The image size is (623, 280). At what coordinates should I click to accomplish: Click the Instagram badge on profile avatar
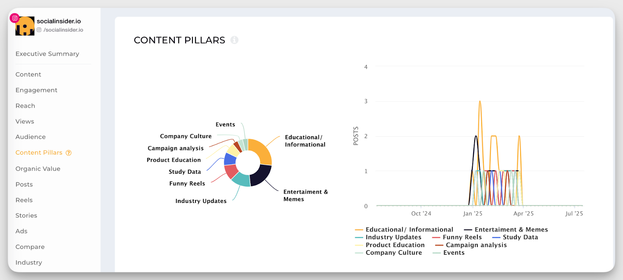15,18
